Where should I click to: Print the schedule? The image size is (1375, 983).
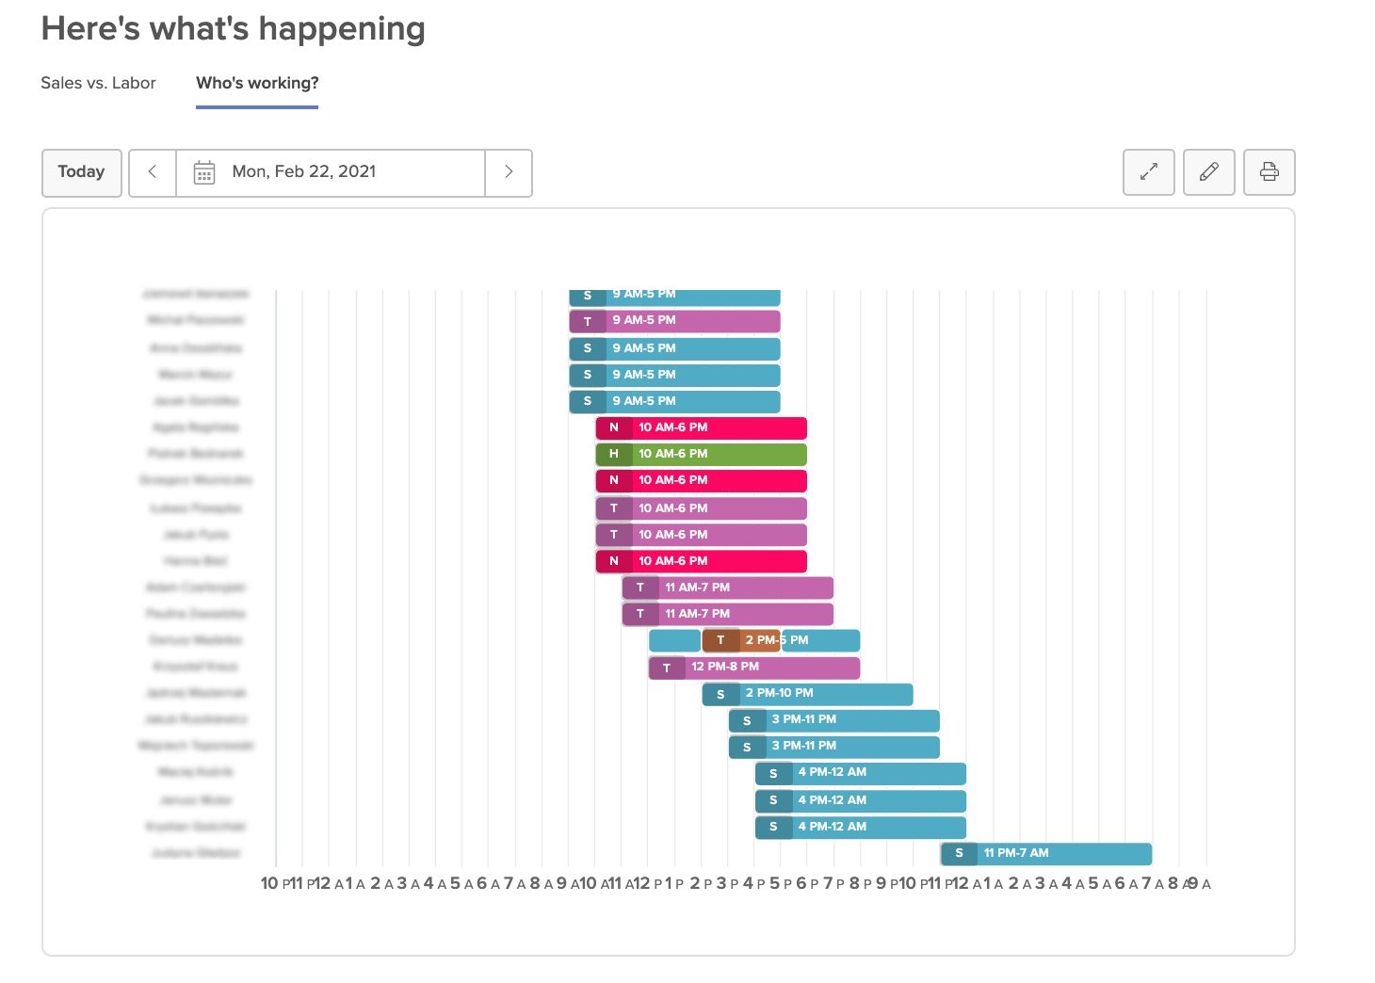coord(1269,172)
